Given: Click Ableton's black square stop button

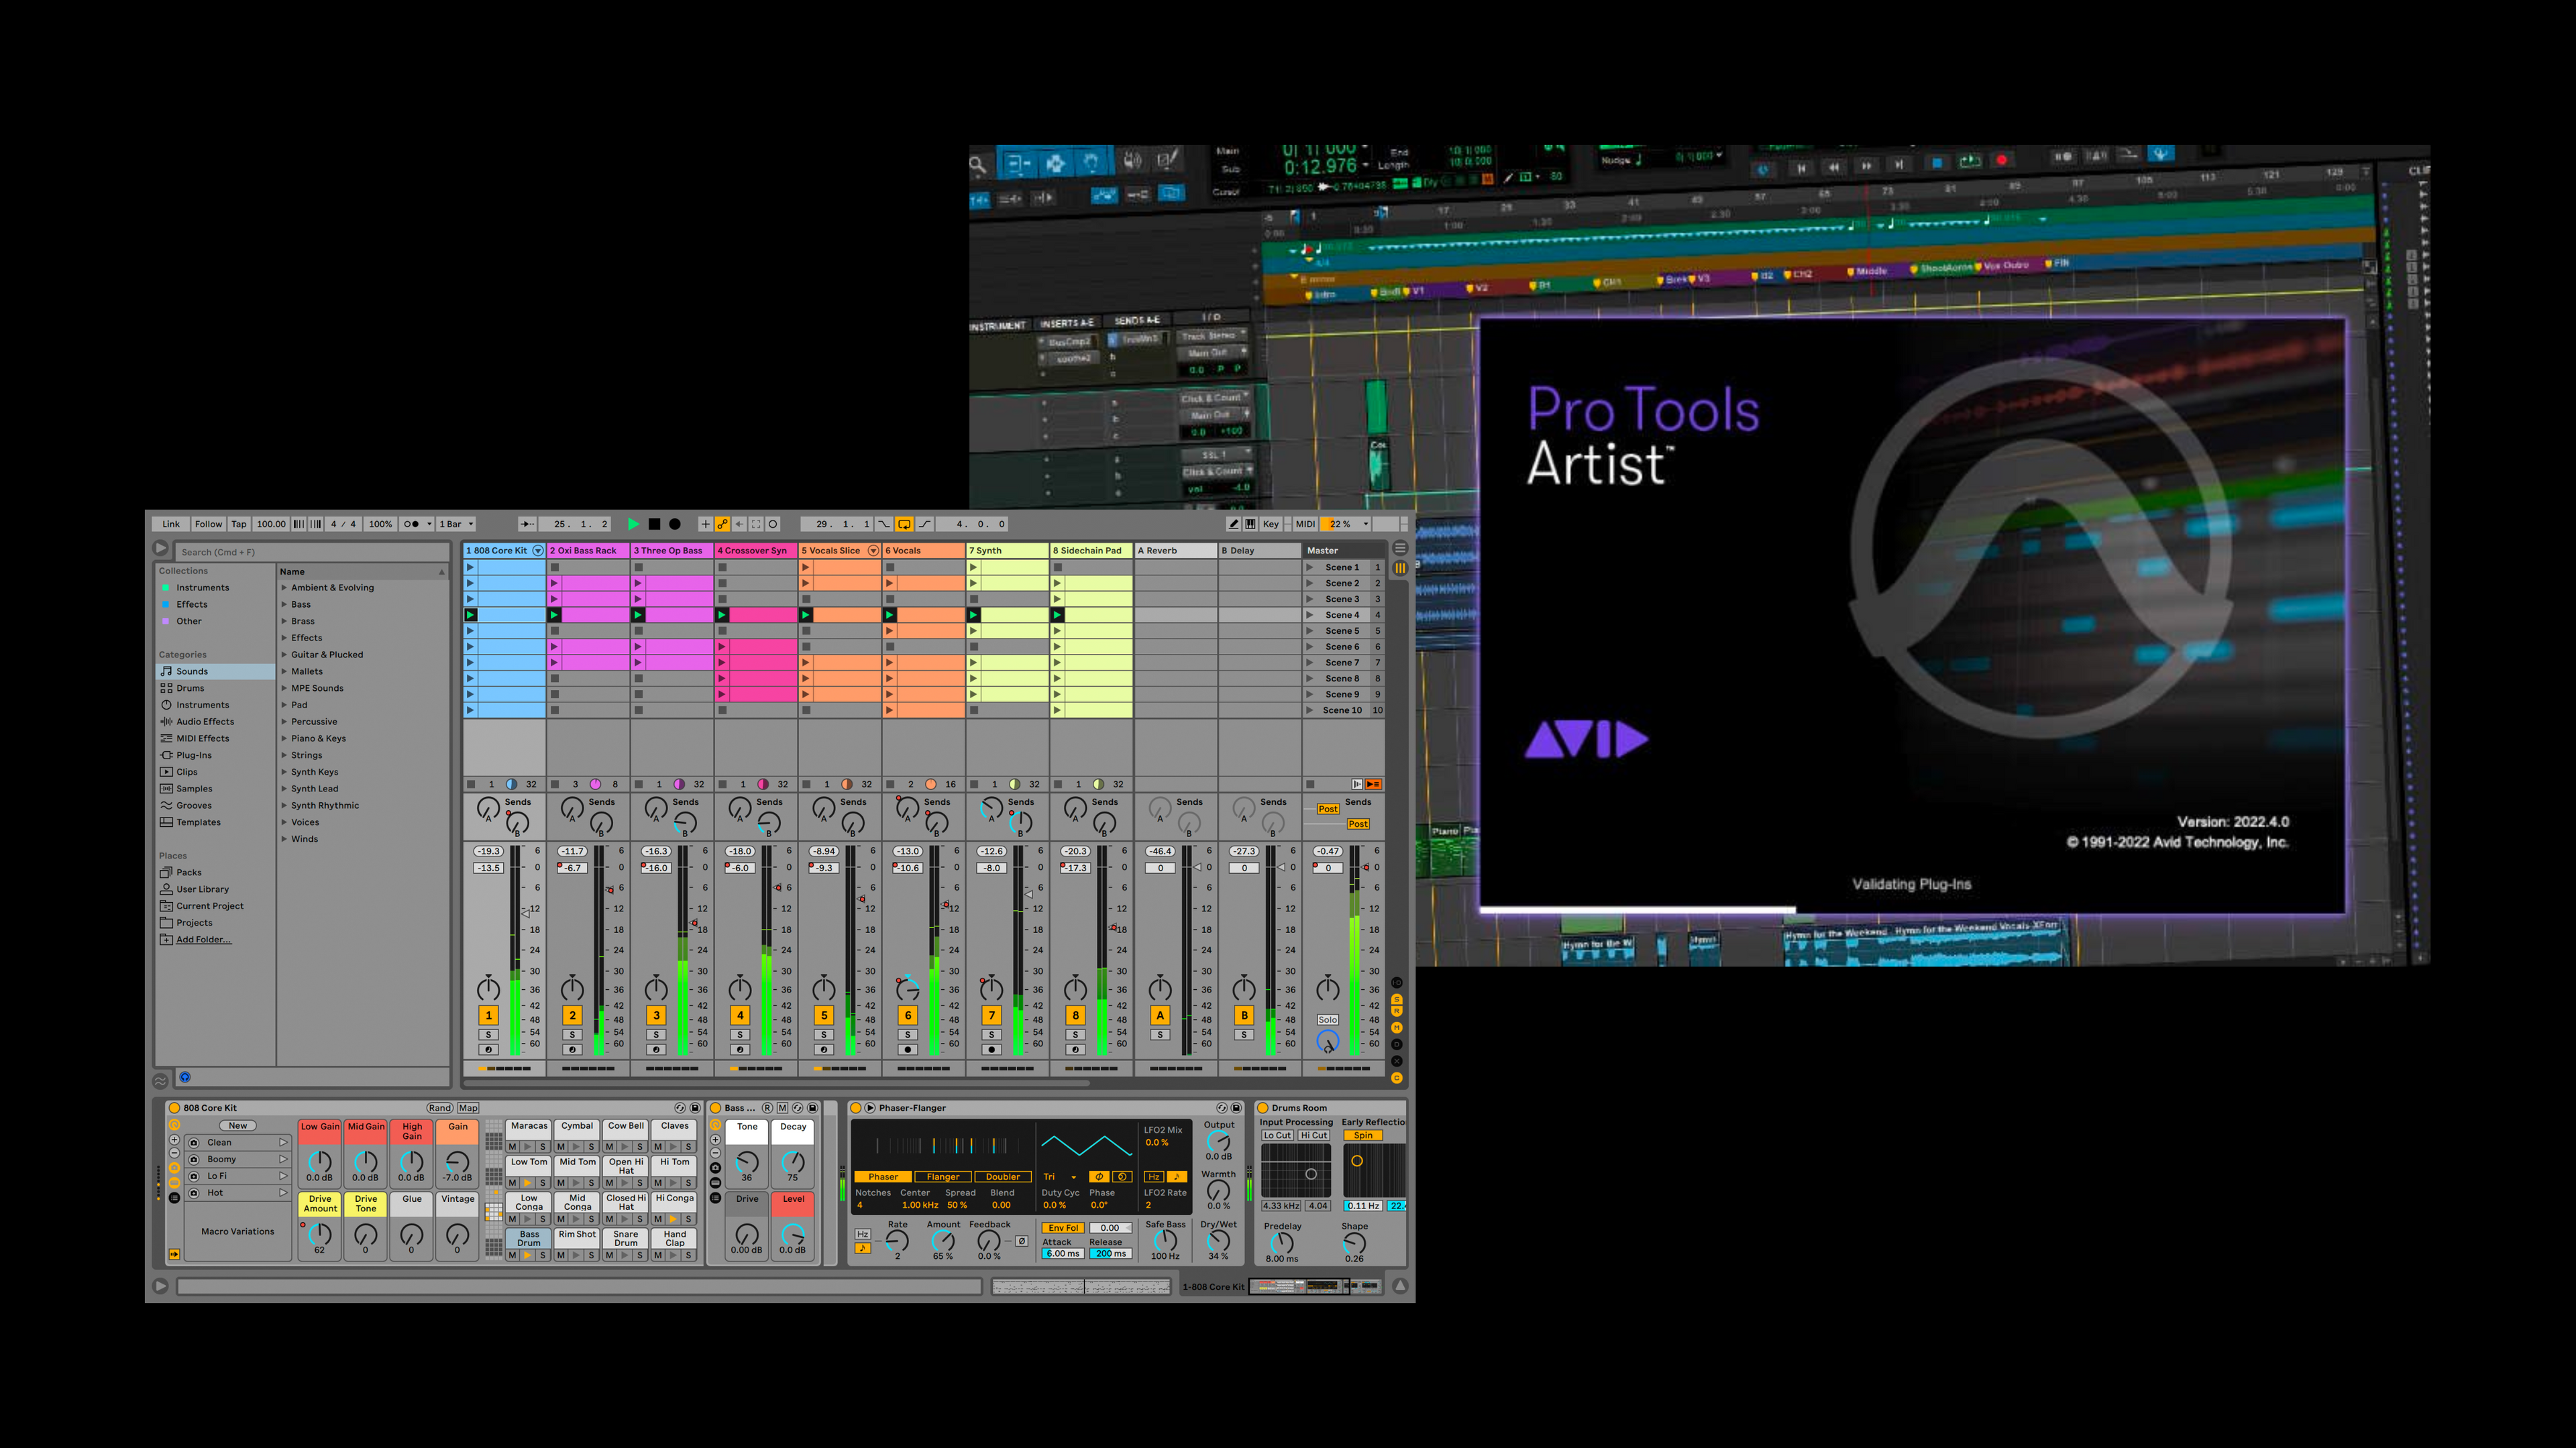Looking at the screenshot, I should [654, 524].
